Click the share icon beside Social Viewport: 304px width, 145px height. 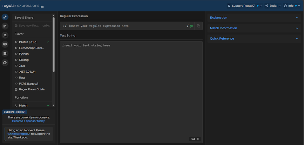point(267,6)
